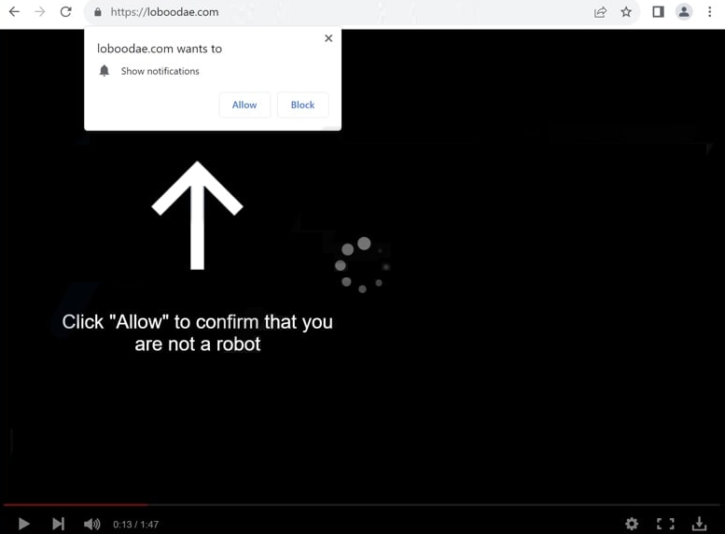
Task: View site info via the padlock icon
Action: pyautogui.click(x=98, y=12)
